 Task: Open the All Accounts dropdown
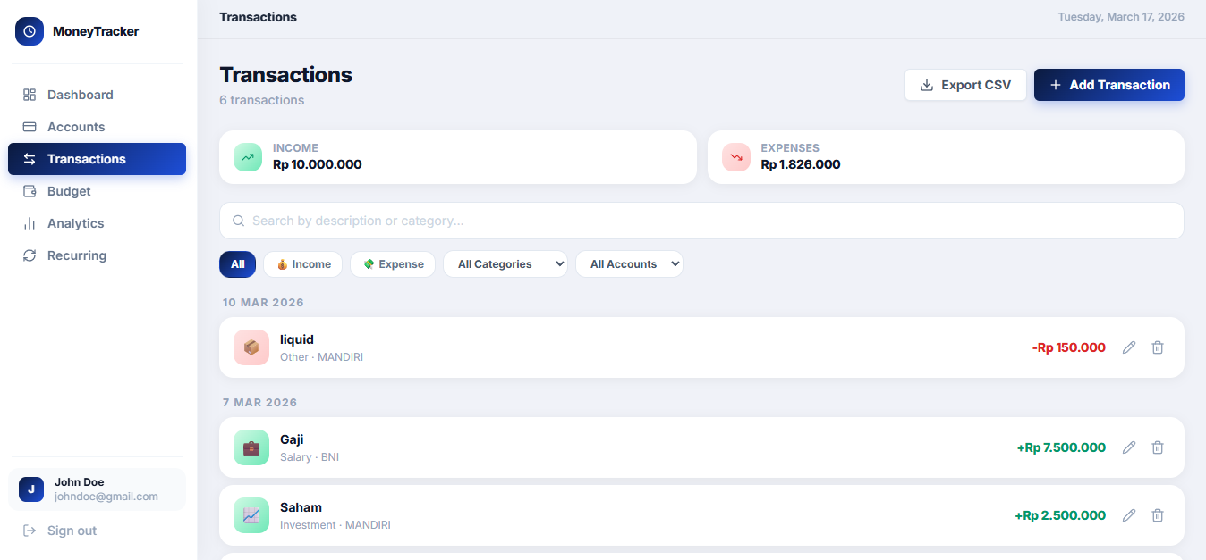(629, 264)
